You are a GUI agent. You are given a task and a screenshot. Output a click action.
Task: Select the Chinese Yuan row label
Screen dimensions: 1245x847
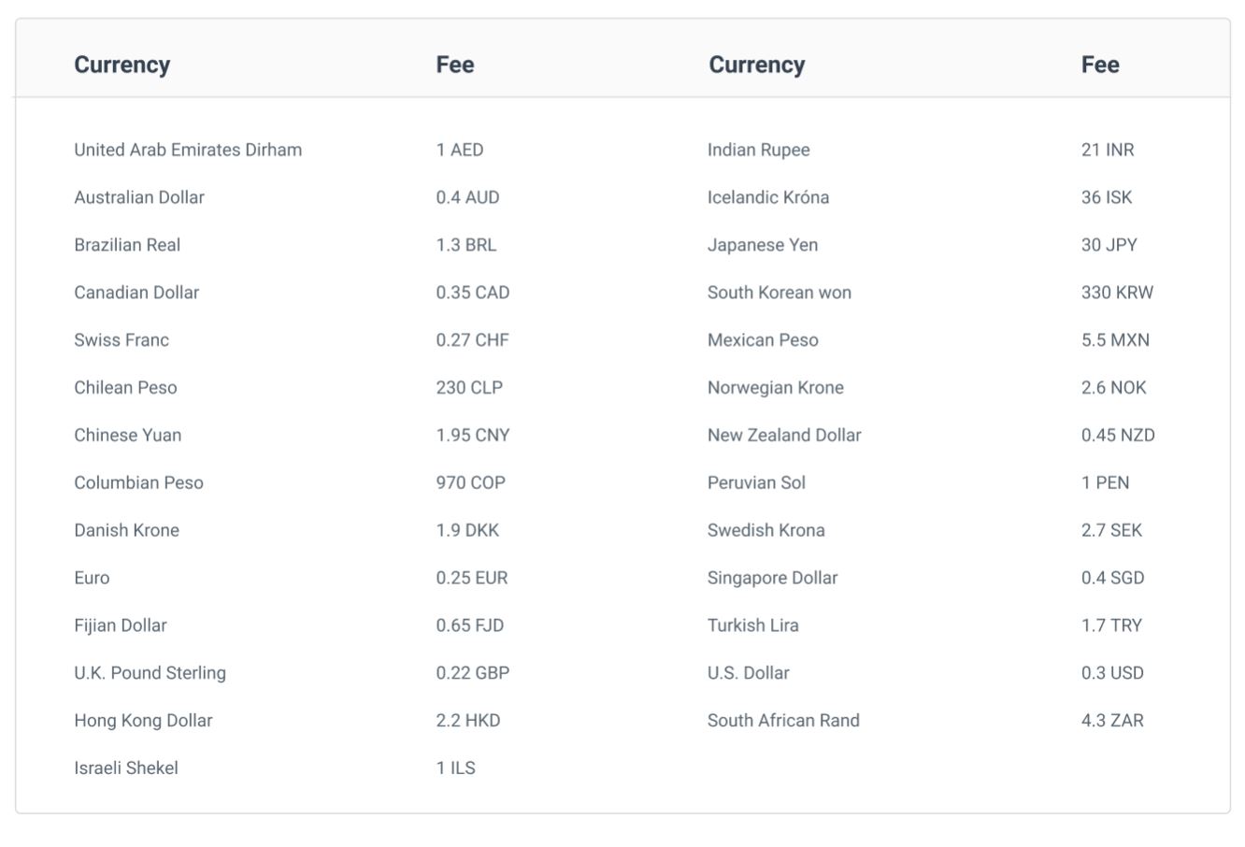(128, 436)
